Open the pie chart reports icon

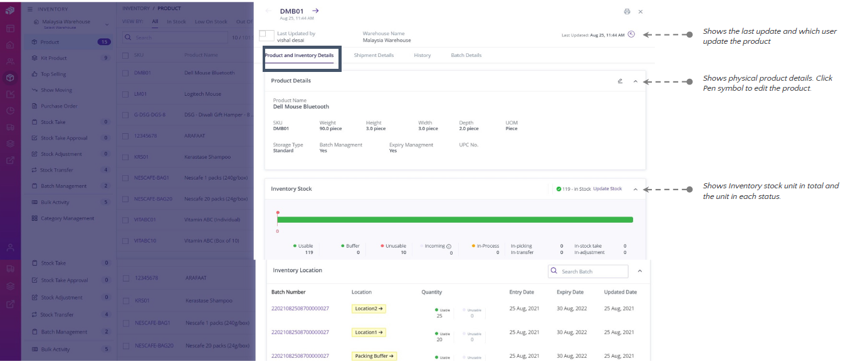[10, 111]
